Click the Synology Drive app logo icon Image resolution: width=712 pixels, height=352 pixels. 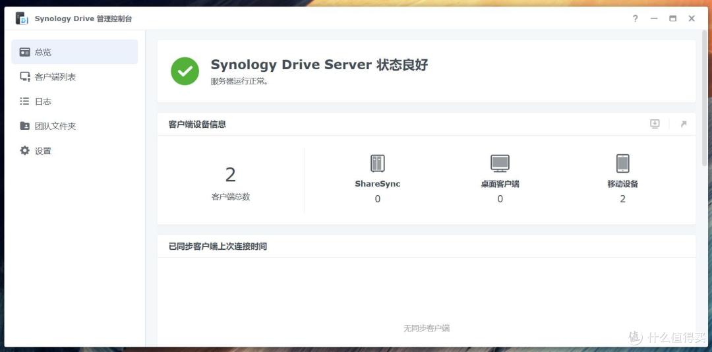tap(22, 18)
